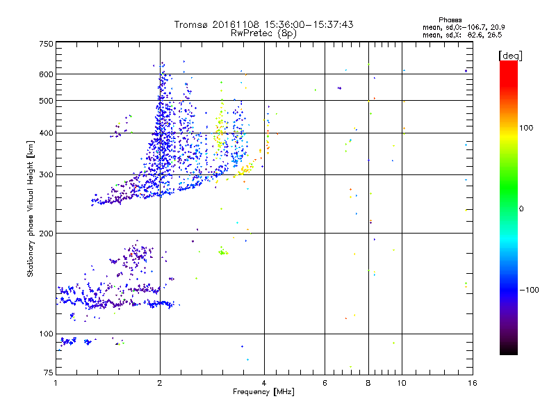The image size is (556, 417).
Task: Click the x-axis label '8'
Action: (x=368, y=383)
